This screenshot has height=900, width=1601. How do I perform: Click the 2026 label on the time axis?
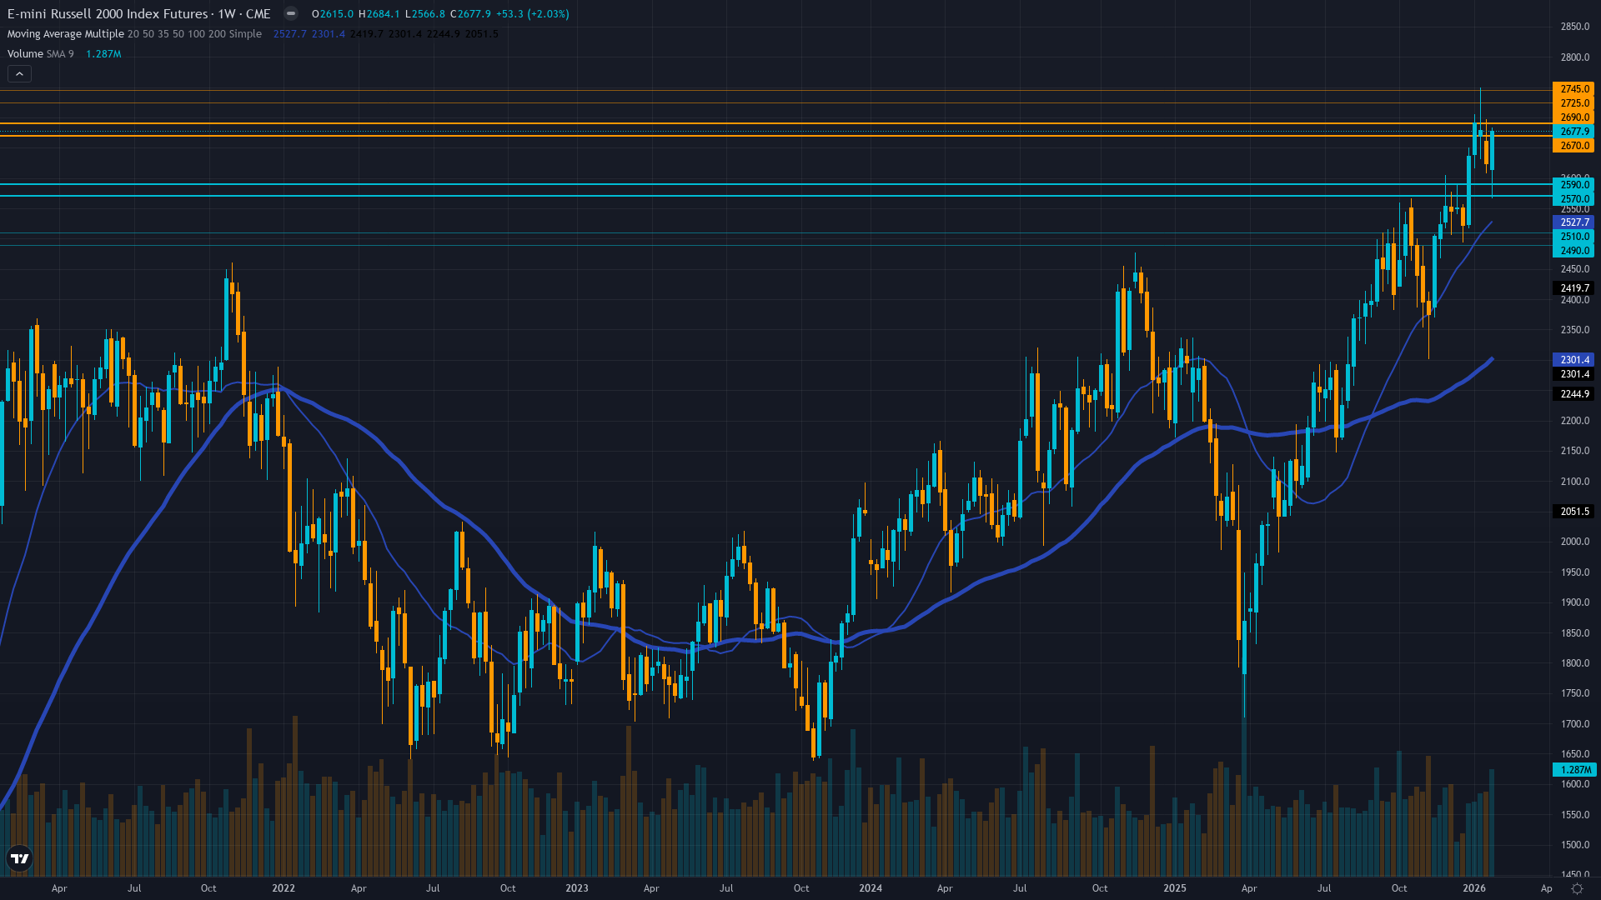1474,888
